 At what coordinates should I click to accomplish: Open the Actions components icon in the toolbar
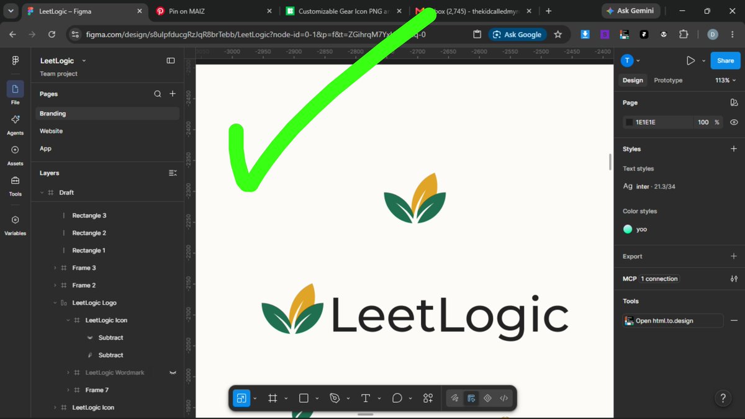428,398
